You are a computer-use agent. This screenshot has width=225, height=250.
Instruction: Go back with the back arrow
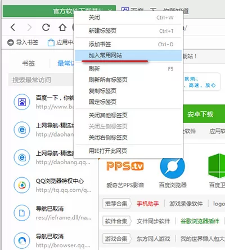point(13,28)
